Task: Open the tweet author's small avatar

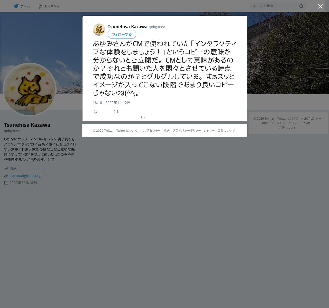Action: click(x=99, y=30)
